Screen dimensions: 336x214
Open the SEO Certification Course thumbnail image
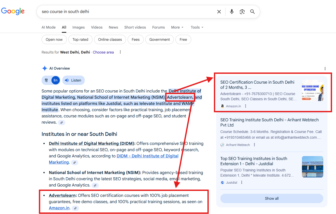(x=312, y=90)
